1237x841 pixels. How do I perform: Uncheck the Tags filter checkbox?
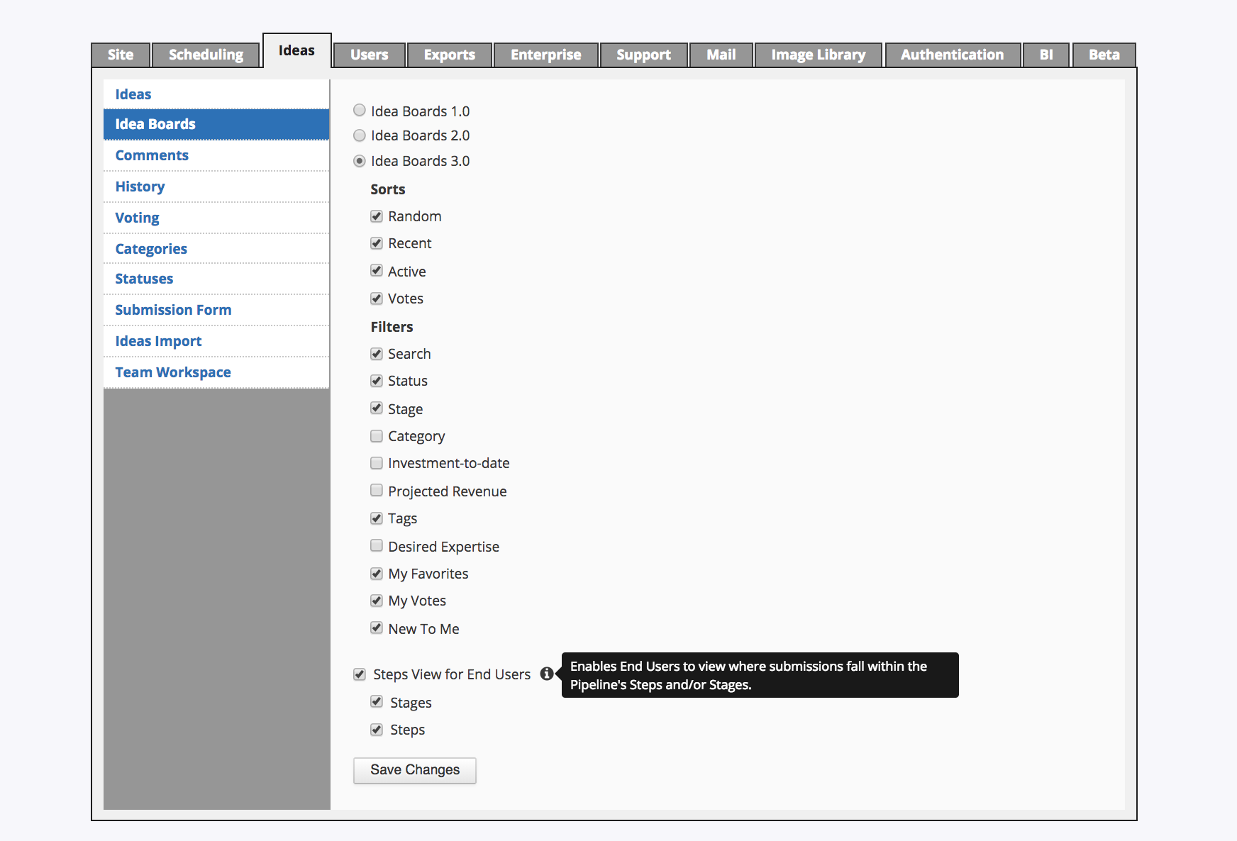tap(377, 518)
